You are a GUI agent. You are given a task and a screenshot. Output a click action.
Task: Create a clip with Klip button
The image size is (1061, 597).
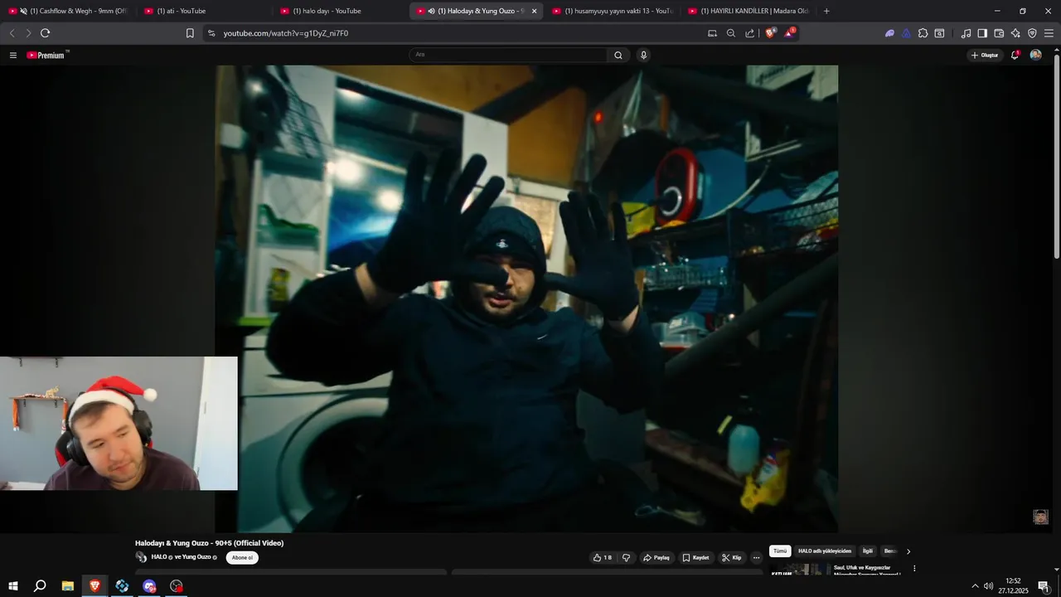[731, 558]
